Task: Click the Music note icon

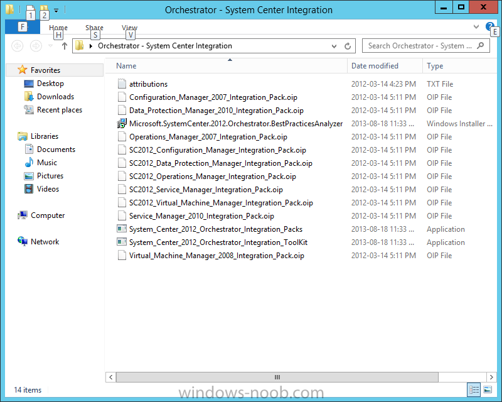Action: point(29,162)
